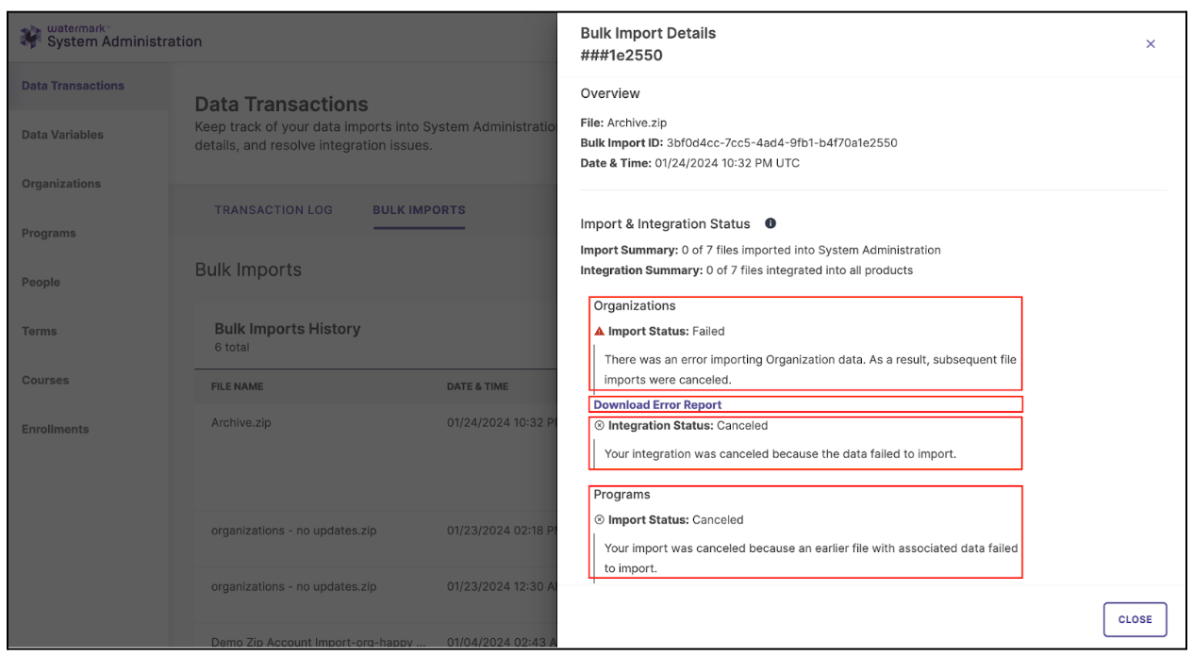The image size is (1193, 655).
Task: Select the Archive.zip row in Bulk Imports History
Action: [x=240, y=423]
